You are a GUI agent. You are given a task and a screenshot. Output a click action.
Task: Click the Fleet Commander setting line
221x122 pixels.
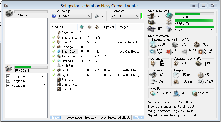tap(171, 107)
